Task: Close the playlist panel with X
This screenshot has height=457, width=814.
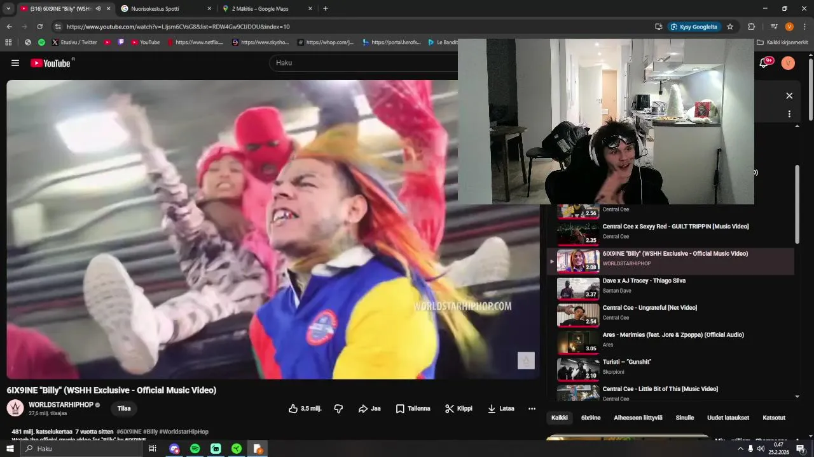Action: click(x=789, y=96)
